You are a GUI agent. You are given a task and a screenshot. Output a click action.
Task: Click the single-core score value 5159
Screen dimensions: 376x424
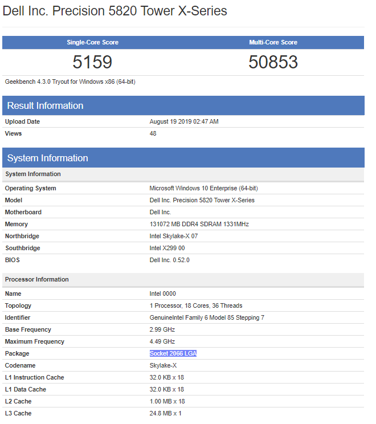92,62
